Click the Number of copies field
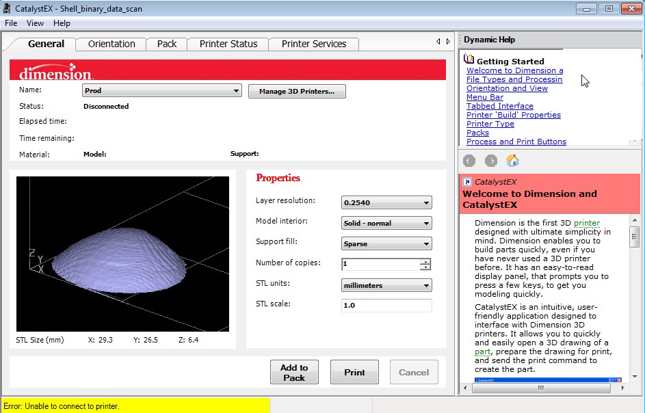 pyautogui.click(x=380, y=264)
